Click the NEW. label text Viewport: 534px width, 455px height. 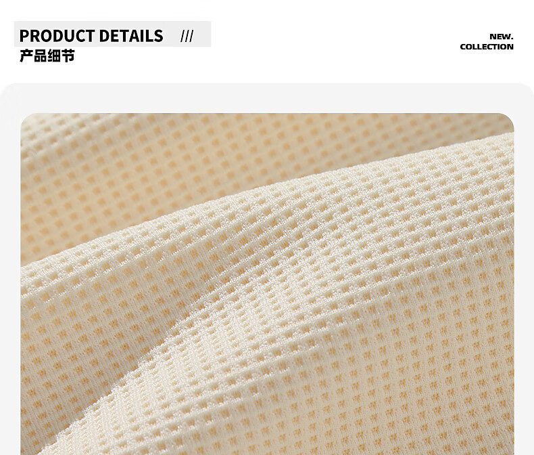tap(502, 37)
